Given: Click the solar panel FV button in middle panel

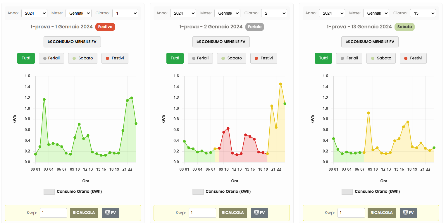Looking at the screenshot, I should click(x=259, y=213).
